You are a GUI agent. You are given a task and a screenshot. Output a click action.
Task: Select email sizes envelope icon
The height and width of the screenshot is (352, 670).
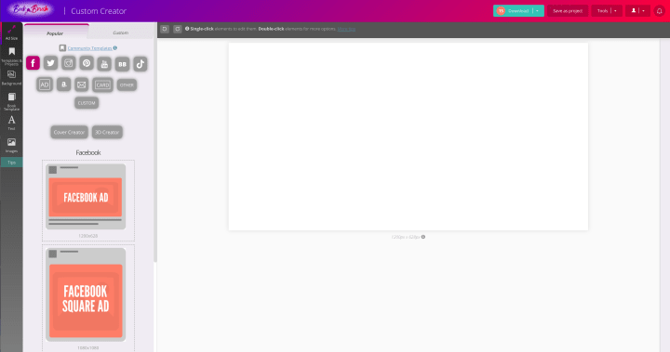coord(81,85)
